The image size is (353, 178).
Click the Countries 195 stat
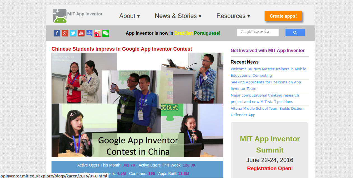(142, 174)
